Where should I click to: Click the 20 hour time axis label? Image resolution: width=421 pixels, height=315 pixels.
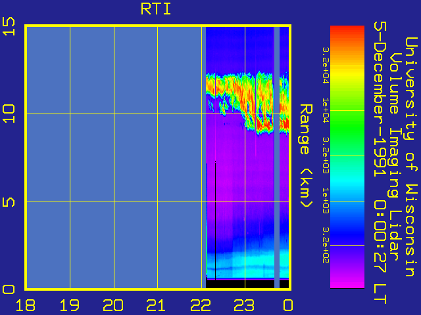click(113, 305)
